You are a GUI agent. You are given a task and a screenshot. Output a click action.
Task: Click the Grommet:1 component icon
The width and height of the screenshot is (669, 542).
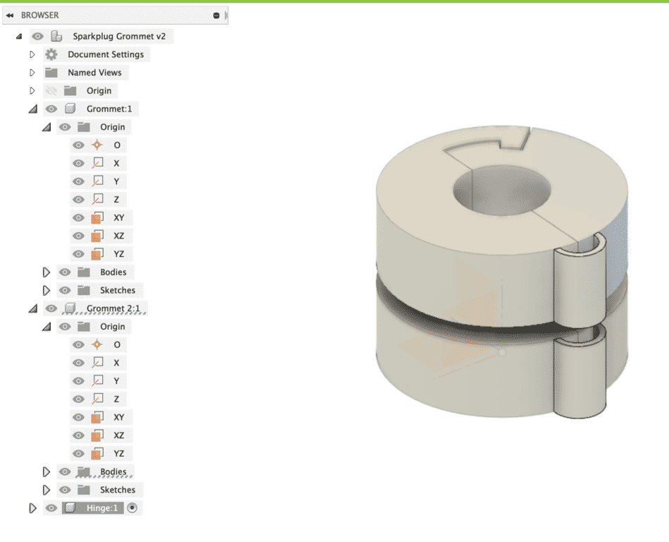tap(70, 109)
